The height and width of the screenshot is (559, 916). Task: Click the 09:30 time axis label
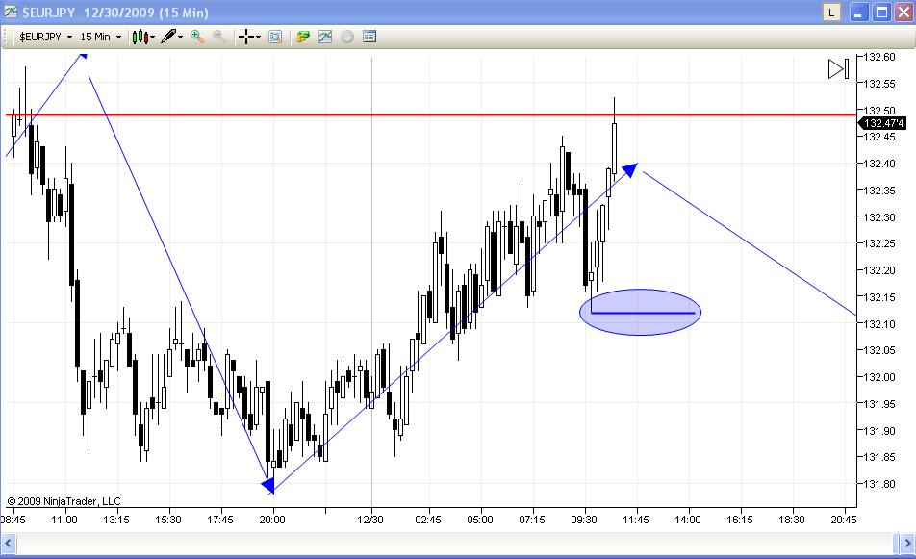pos(584,520)
